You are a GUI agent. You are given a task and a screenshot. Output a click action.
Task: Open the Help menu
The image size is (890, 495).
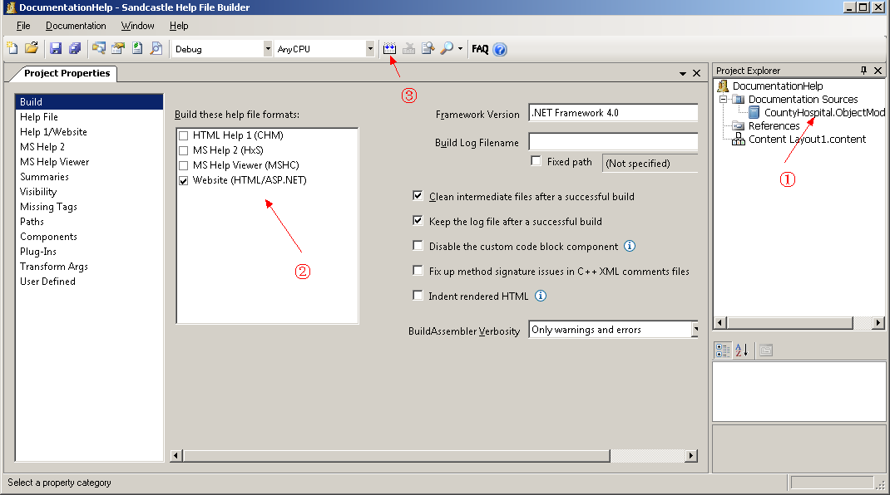click(179, 26)
